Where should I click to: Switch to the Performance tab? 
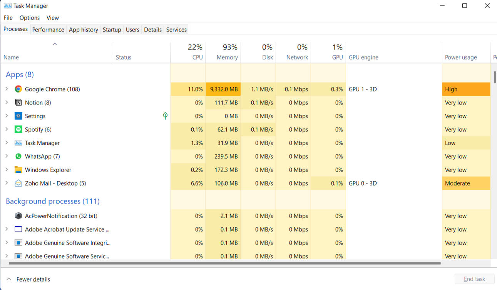[48, 30]
